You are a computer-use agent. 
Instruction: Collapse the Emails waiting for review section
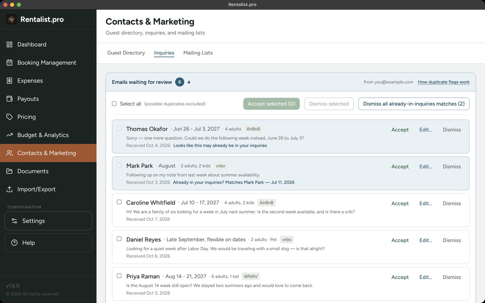tap(189, 82)
